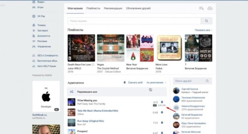Open VK Pay in the sidebar

[x=41, y=16]
